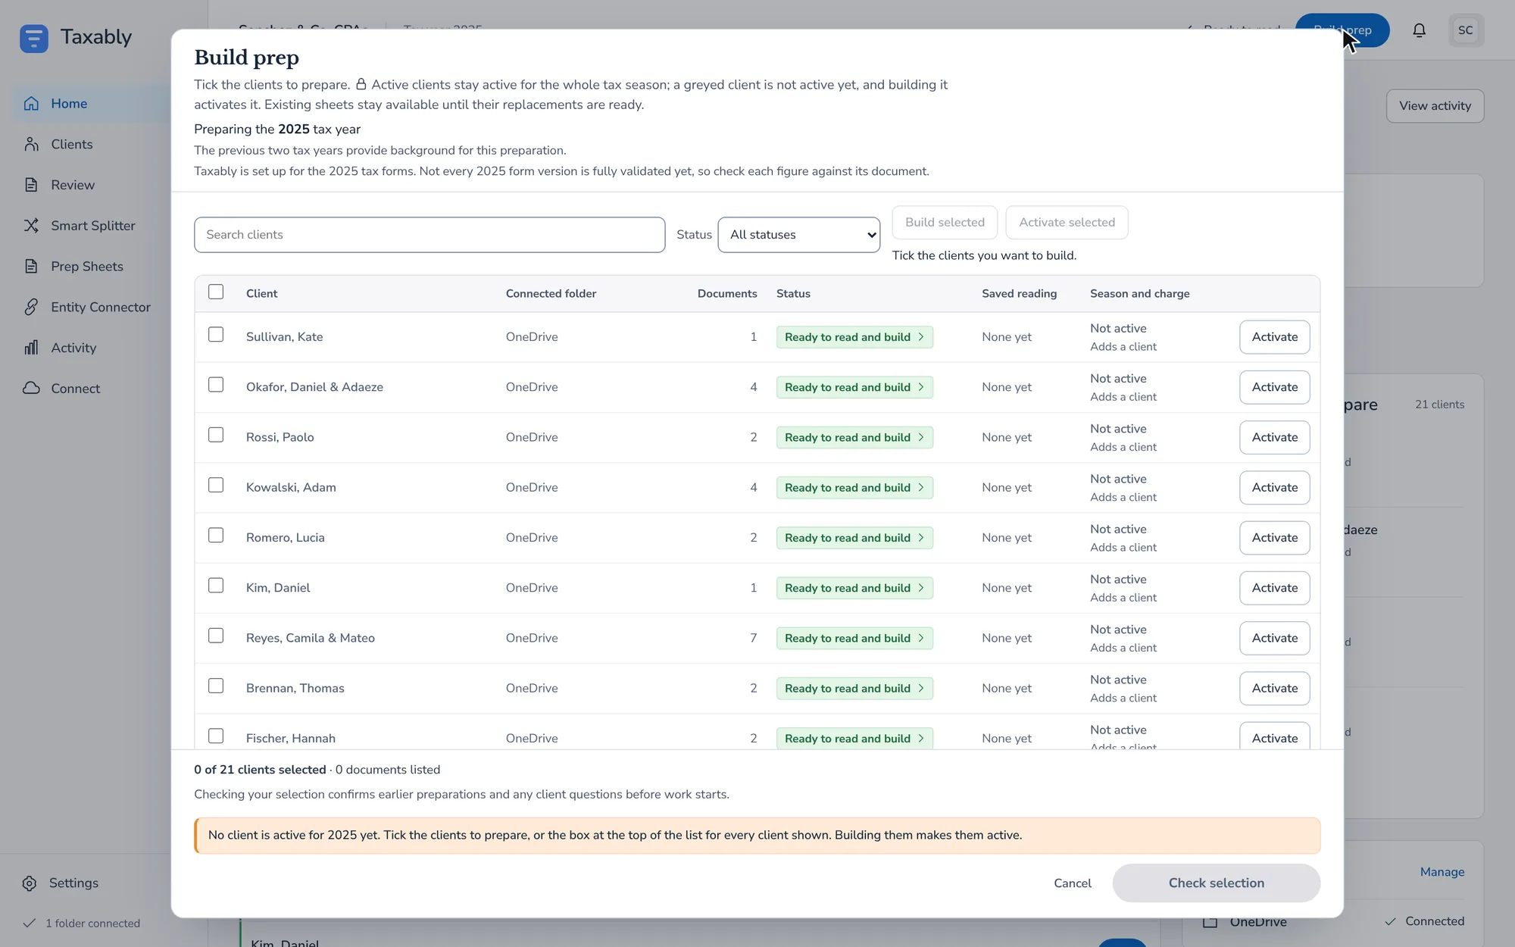The width and height of the screenshot is (1515, 947).
Task: Tick the checkbox for Rossi, Paolo
Action: coord(216,435)
